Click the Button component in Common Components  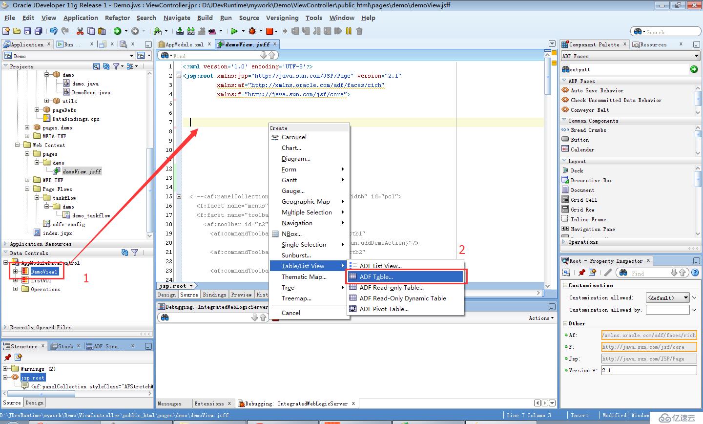pyautogui.click(x=579, y=140)
